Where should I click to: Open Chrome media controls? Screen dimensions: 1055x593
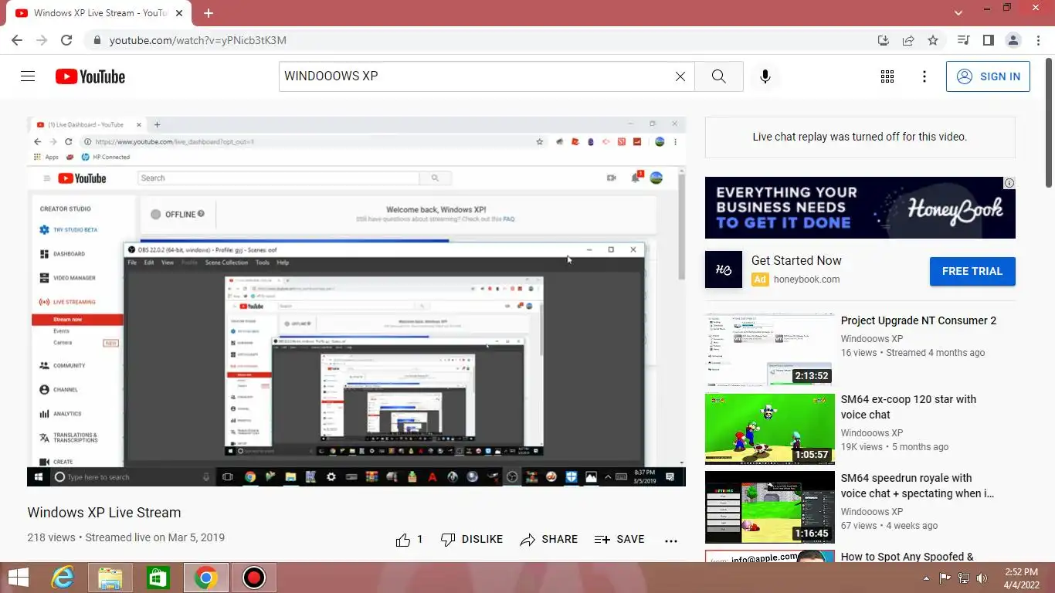tap(963, 40)
